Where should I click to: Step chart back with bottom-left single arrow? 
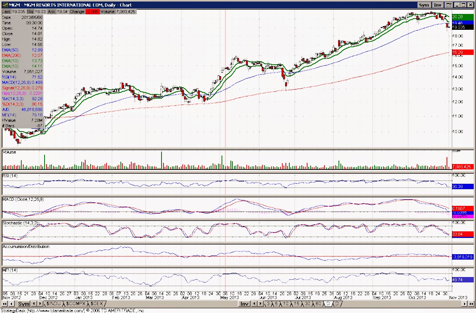[11, 304]
